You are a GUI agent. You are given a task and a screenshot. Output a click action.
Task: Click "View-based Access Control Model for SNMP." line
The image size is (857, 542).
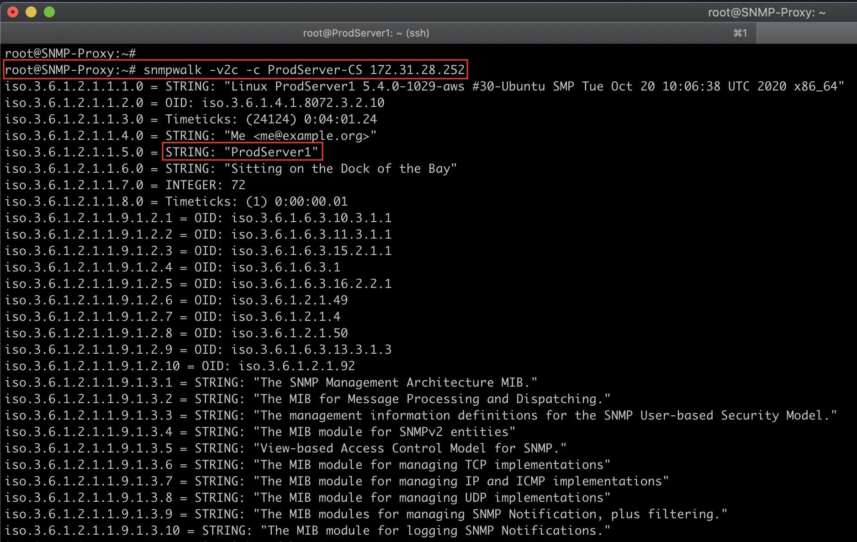pyautogui.click(x=410, y=448)
